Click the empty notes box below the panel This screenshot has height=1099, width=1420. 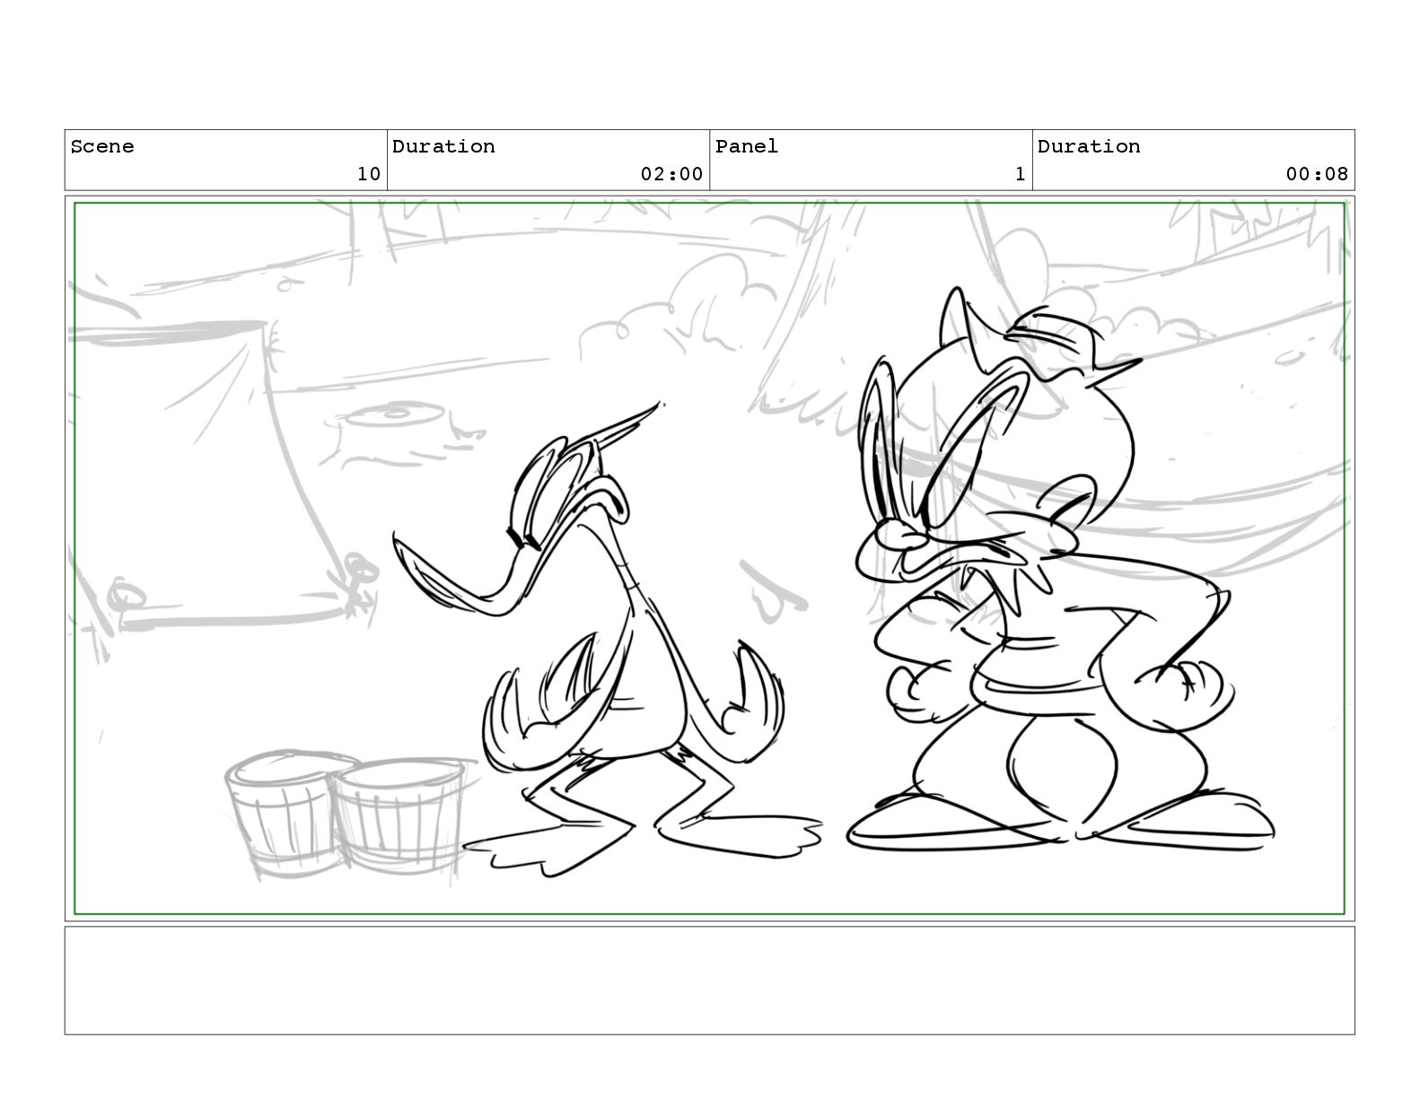tap(709, 981)
